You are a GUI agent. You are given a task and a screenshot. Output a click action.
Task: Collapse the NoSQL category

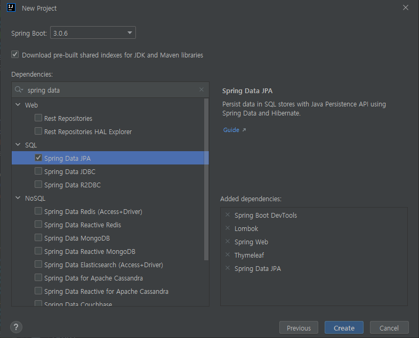(x=18, y=198)
